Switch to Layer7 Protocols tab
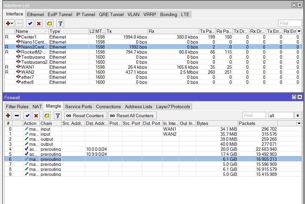The height and width of the screenshot is (204, 305). click(x=173, y=107)
